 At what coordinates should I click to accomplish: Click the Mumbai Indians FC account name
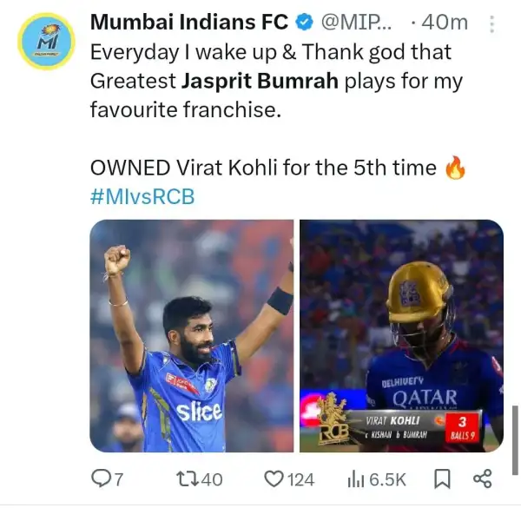pyautogui.click(x=189, y=23)
